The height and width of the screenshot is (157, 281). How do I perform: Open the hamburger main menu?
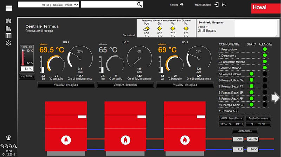tap(9, 8)
